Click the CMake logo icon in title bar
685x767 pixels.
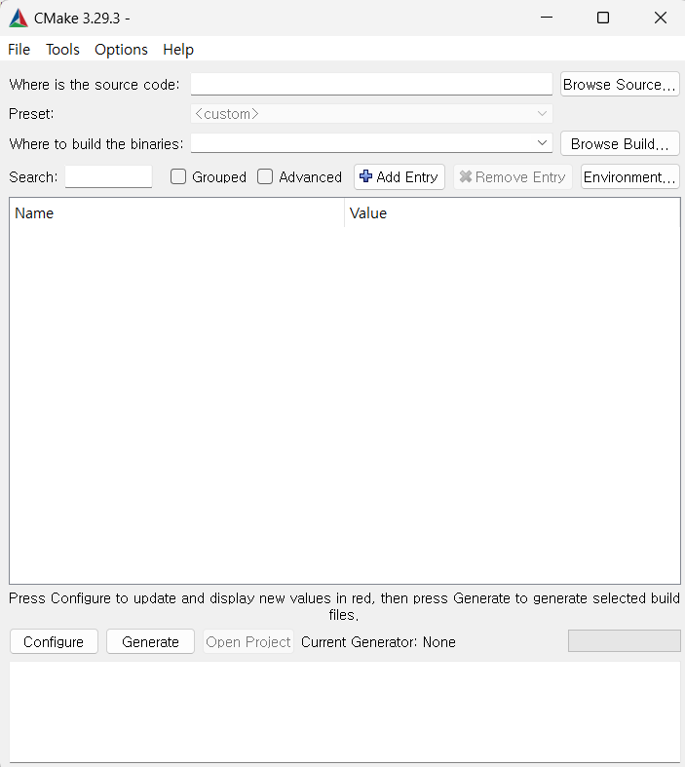(x=19, y=19)
